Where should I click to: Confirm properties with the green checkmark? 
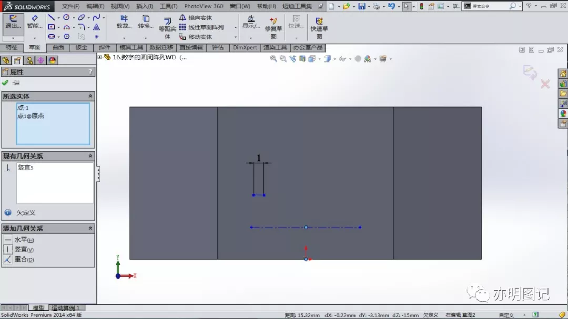click(x=5, y=83)
